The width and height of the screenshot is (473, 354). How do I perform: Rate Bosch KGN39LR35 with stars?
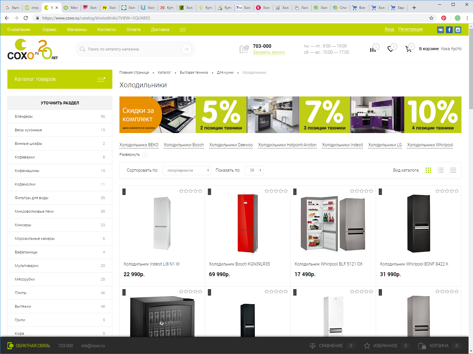pos(276,191)
